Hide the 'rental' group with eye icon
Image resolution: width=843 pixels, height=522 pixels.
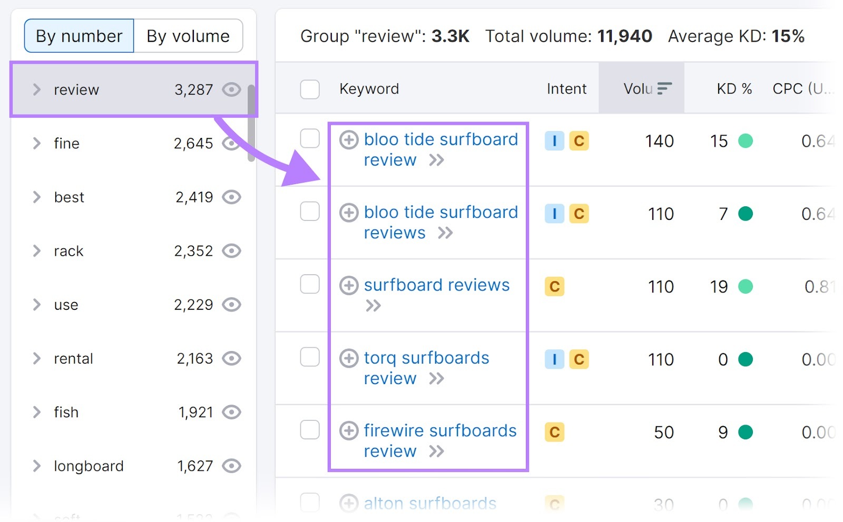tap(231, 358)
